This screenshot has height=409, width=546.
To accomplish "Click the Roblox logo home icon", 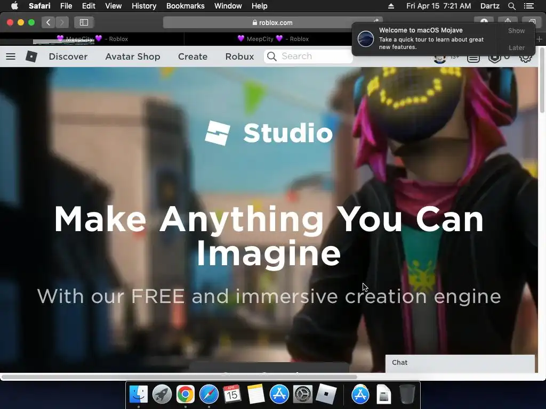I will (x=31, y=56).
